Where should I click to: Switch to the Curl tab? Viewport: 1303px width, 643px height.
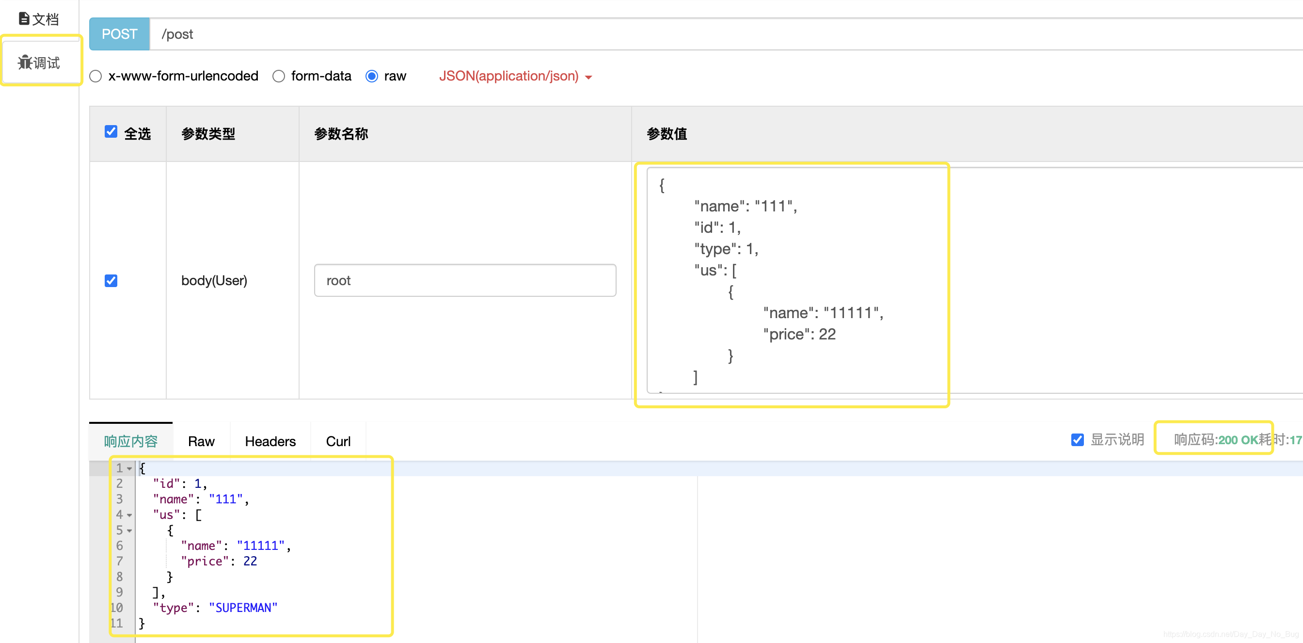pos(338,441)
